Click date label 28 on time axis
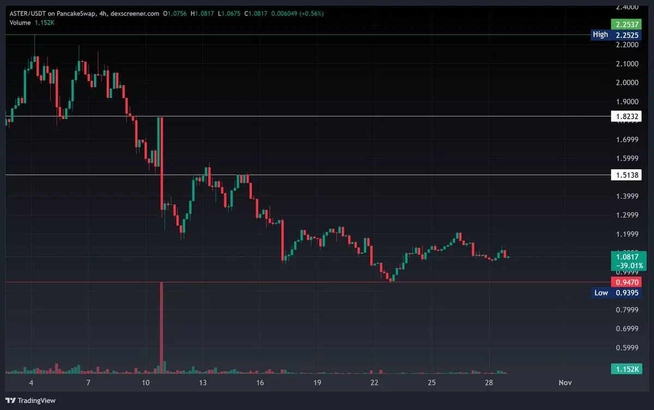 pyautogui.click(x=488, y=383)
